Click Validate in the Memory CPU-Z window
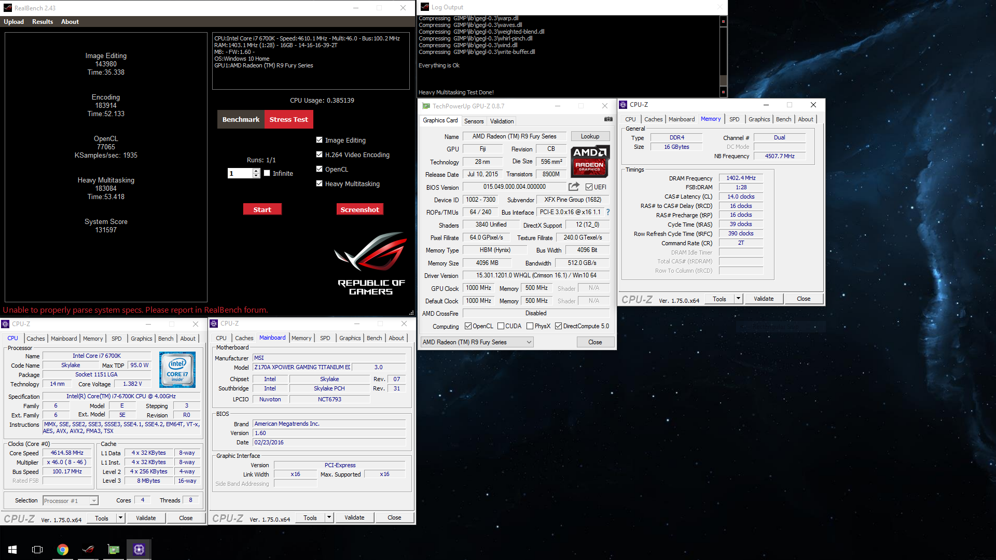The image size is (996, 560). 764,299
